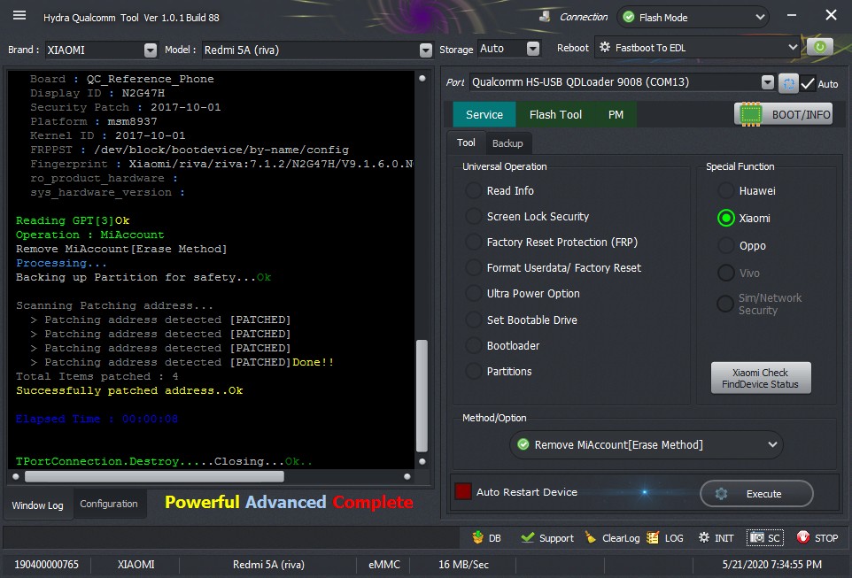Screen dimensions: 852x578
Task: Take a screenshot with SC
Action: [x=765, y=538]
